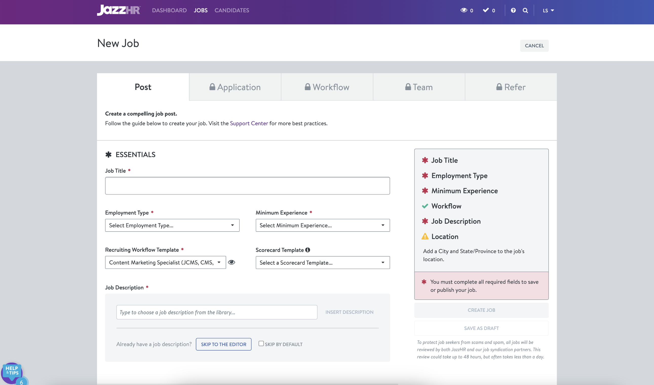
Task: Expand the LS user account menu
Action: [x=548, y=10]
